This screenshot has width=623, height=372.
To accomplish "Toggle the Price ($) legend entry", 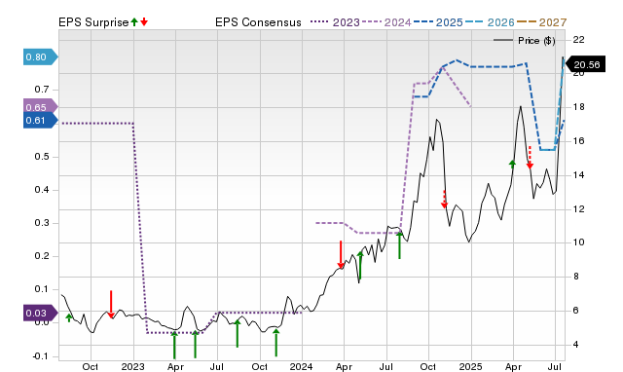I will point(525,41).
